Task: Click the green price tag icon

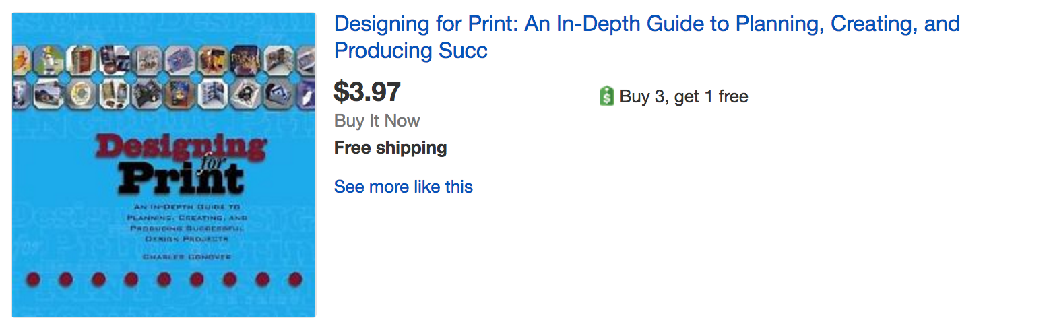Action: coord(606,97)
